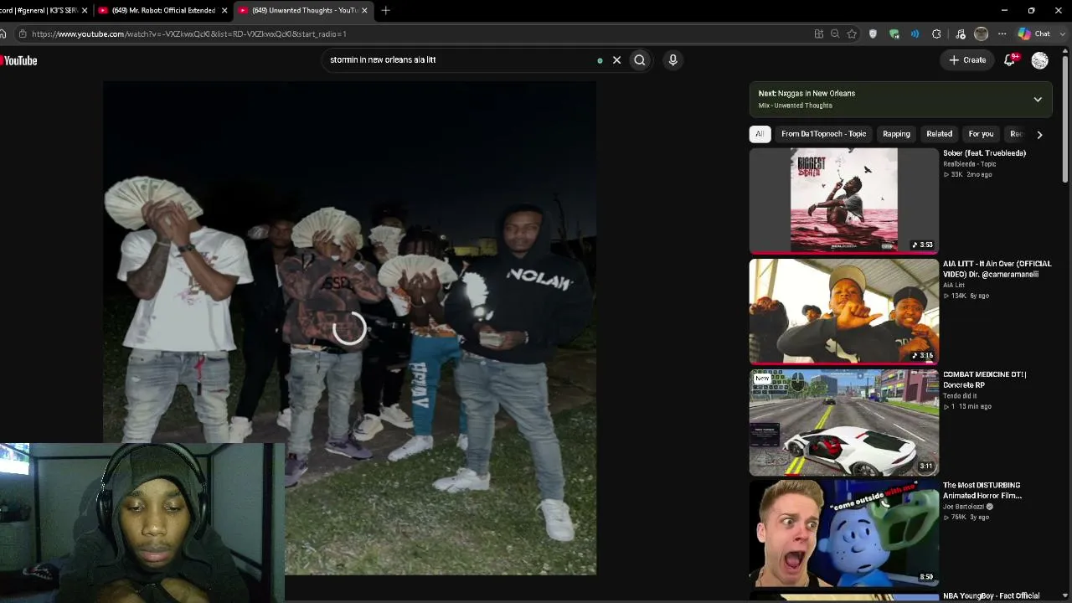Open a new browser tab
Image resolution: width=1072 pixels, height=603 pixels.
pyautogui.click(x=385, y=11)
